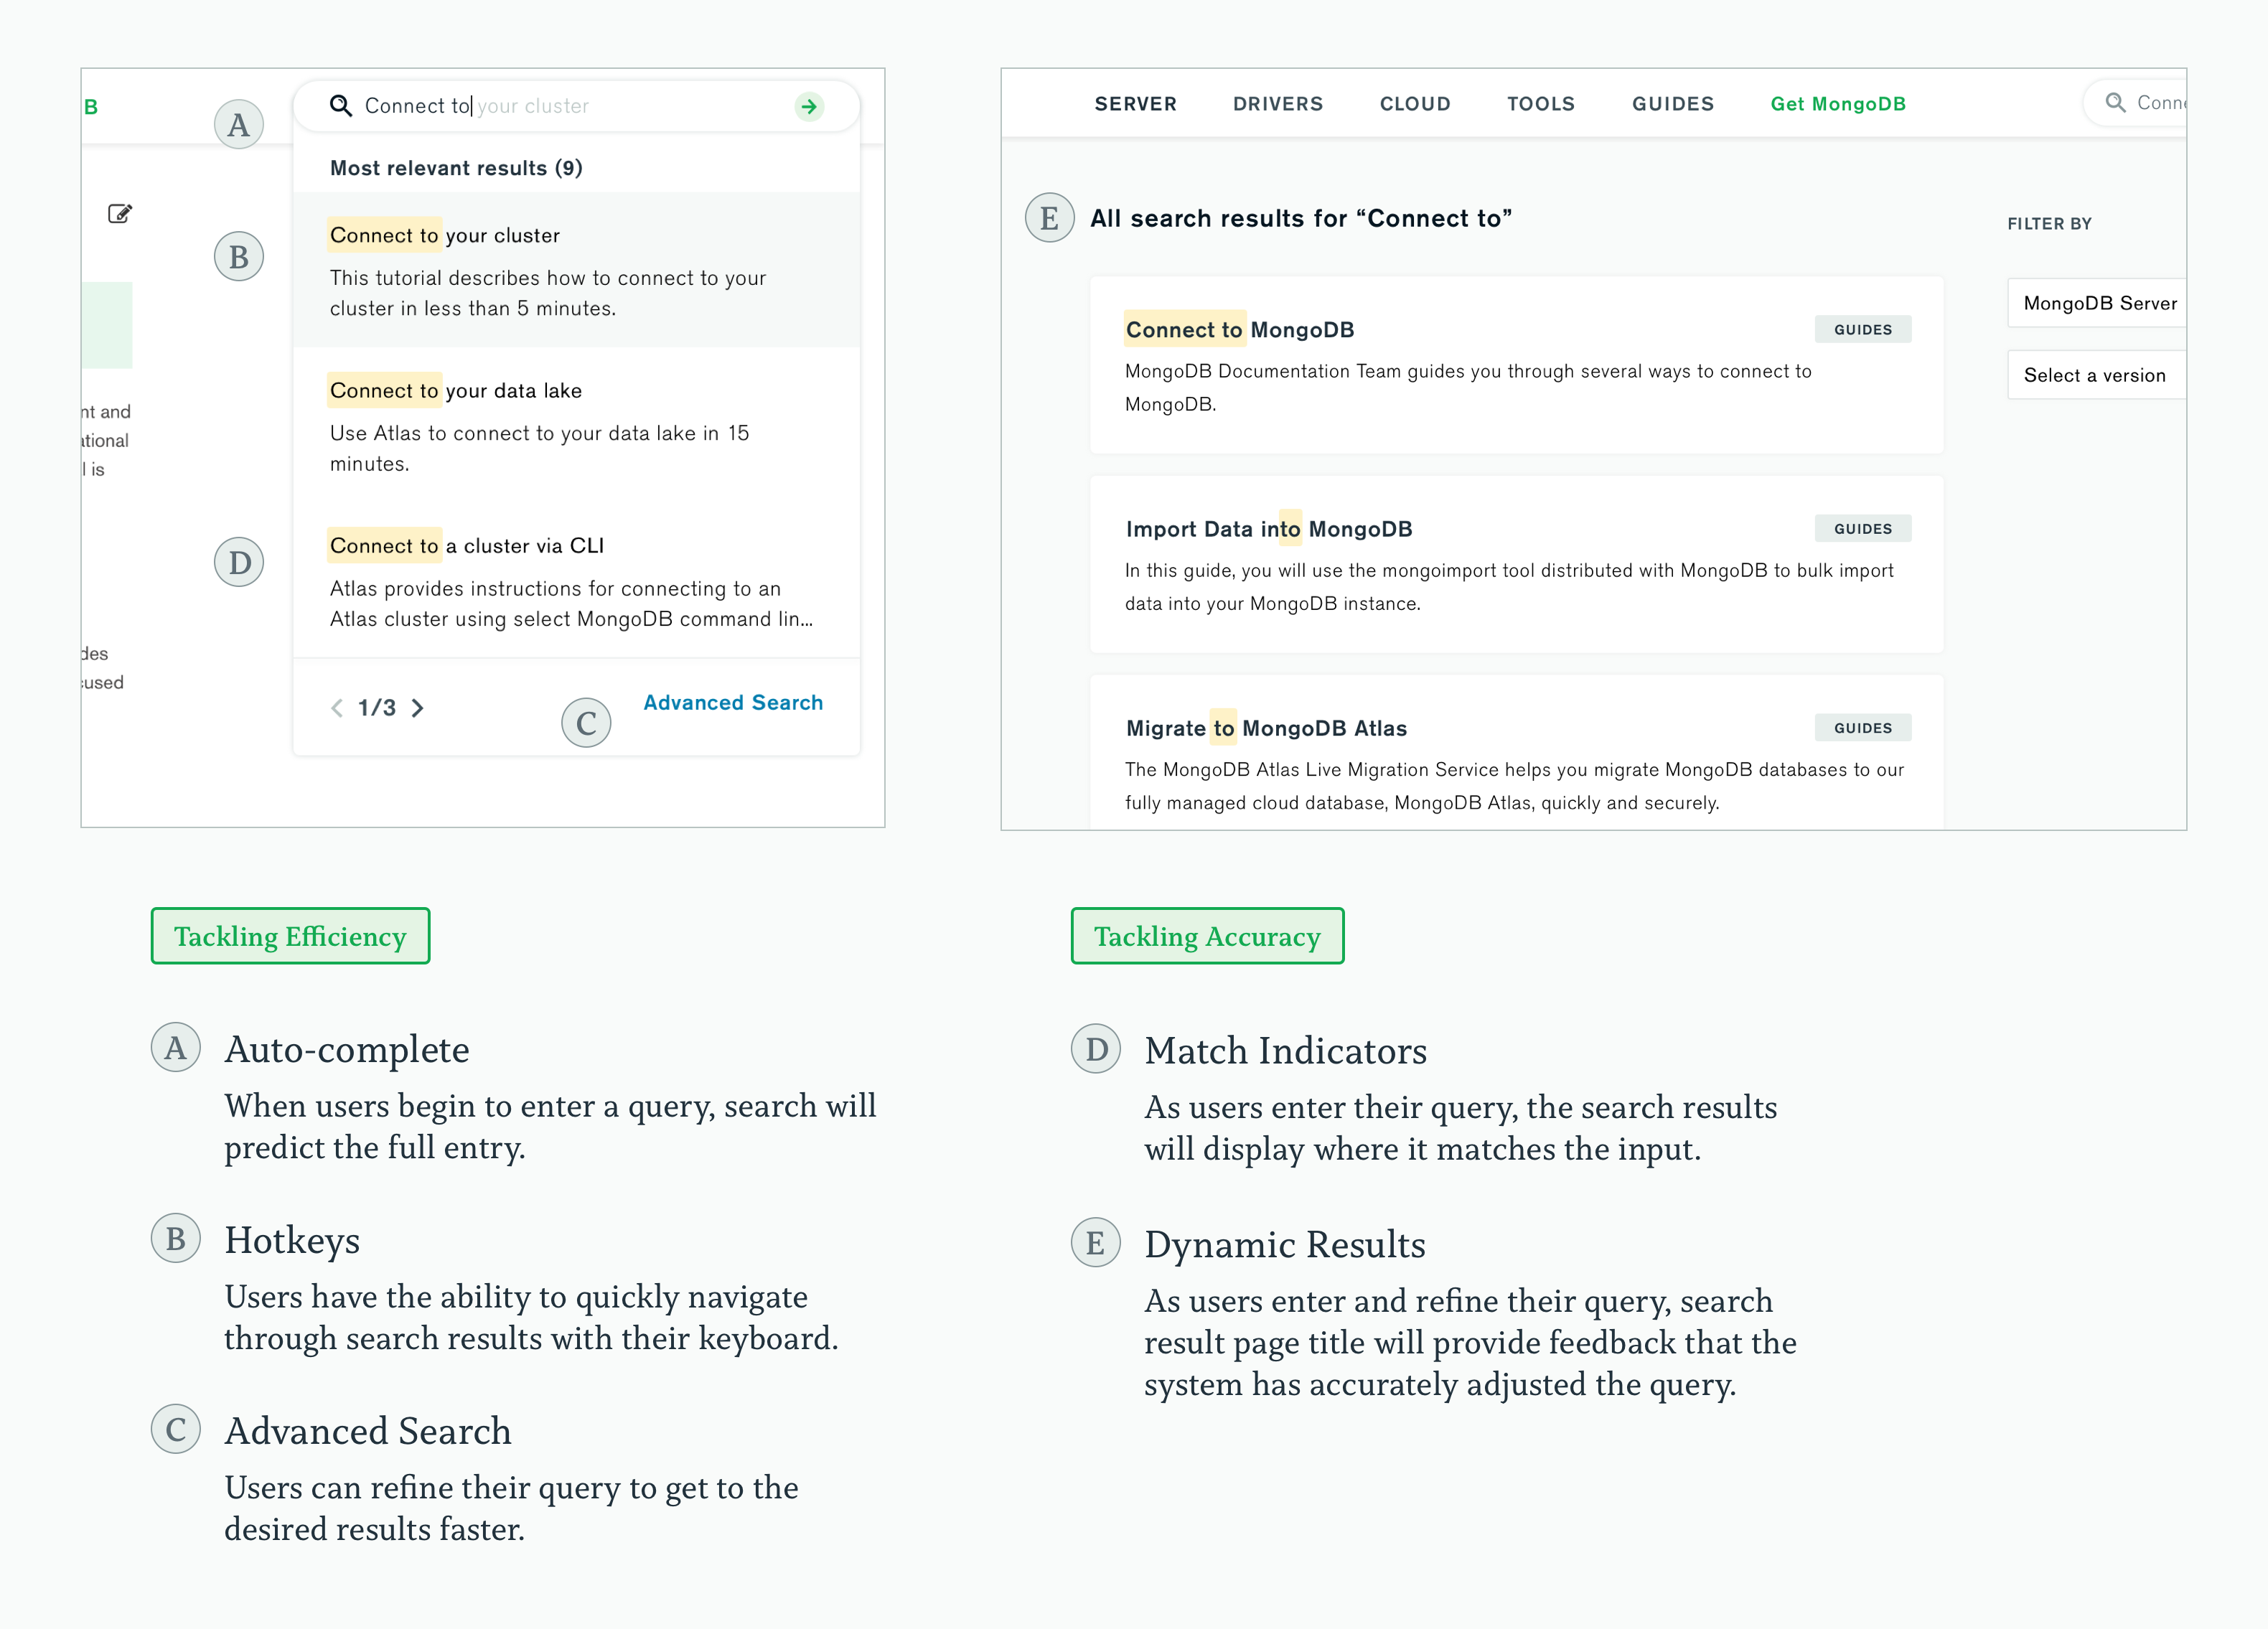This screenshot has width=2268, height=1629.
Task: Click the Get MongoDB link
Action: [1837, 104]
